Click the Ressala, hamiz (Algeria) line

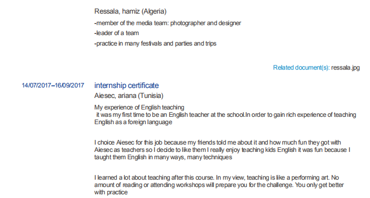point(130,12)
